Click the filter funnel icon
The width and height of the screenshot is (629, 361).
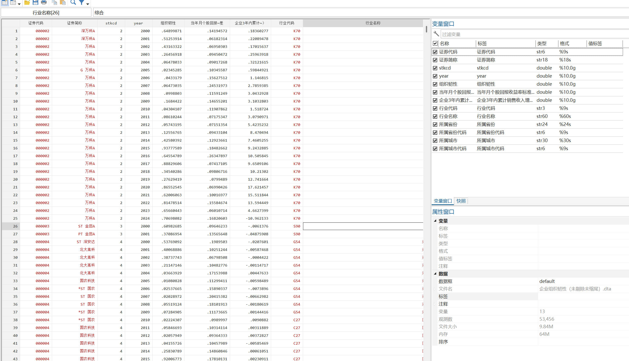coord(82,3)
